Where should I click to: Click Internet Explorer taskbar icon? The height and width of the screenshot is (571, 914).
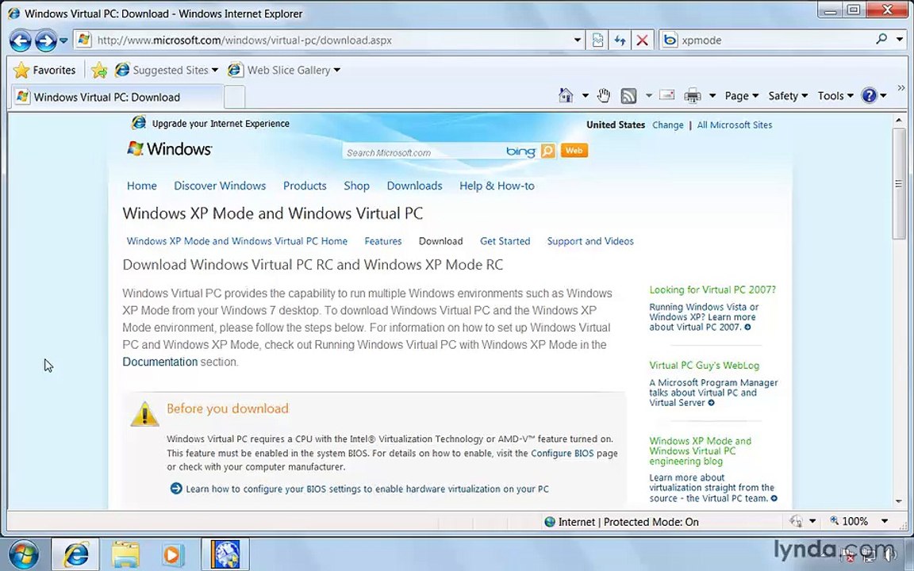pyautogui.click(x=76, y=554)
